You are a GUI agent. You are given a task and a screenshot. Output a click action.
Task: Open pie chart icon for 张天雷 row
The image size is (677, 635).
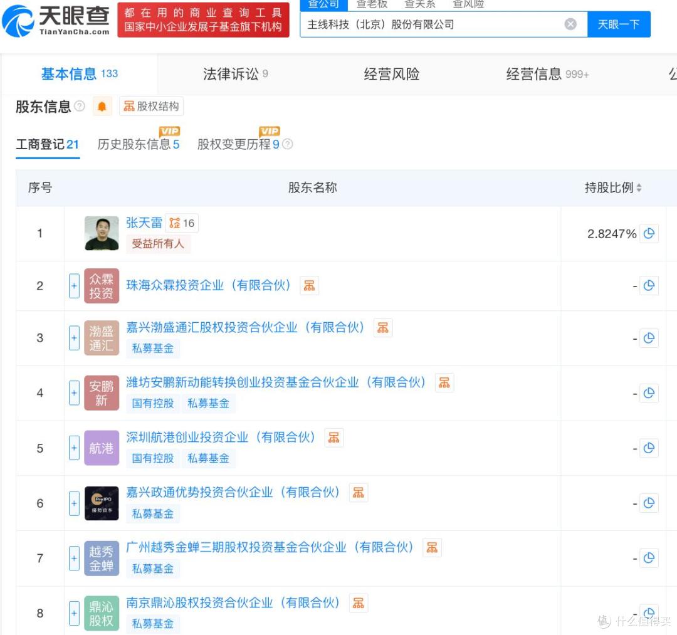[649, 234]
